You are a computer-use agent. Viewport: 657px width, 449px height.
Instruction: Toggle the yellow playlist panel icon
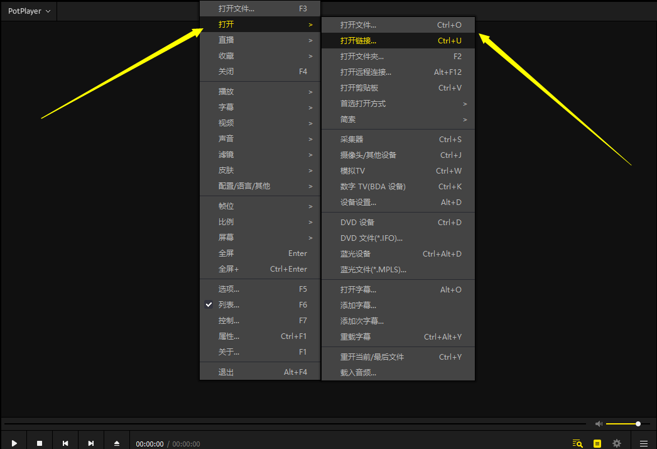click(597, 443)
